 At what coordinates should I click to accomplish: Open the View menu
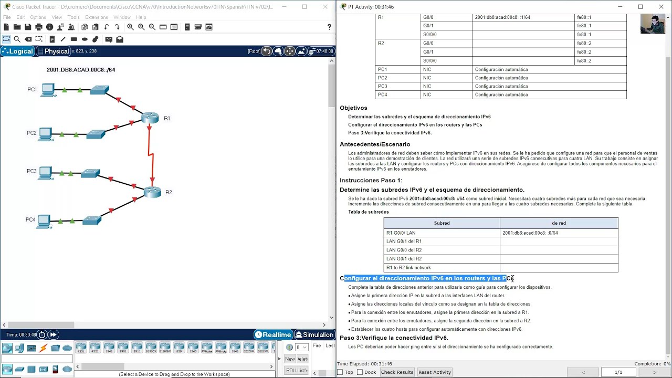tap(57, 17)
